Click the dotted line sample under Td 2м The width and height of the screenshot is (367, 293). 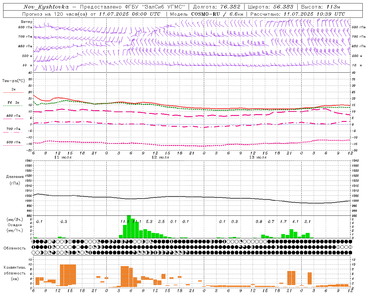coord(13,106)
